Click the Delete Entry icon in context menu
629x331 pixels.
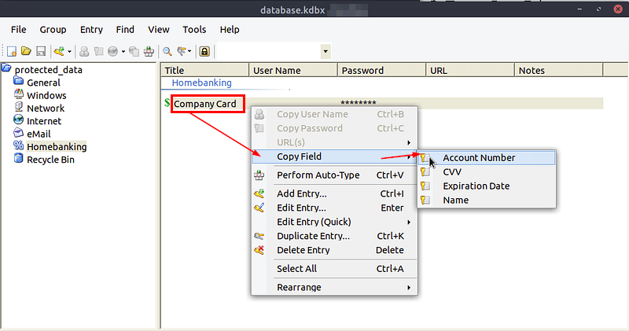[259, 250]
